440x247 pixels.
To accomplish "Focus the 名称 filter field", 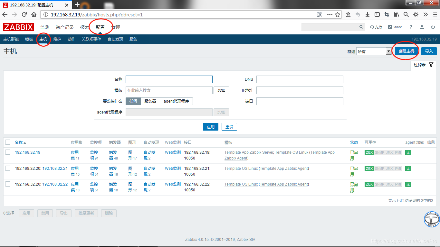I will [x=169, y=79].
